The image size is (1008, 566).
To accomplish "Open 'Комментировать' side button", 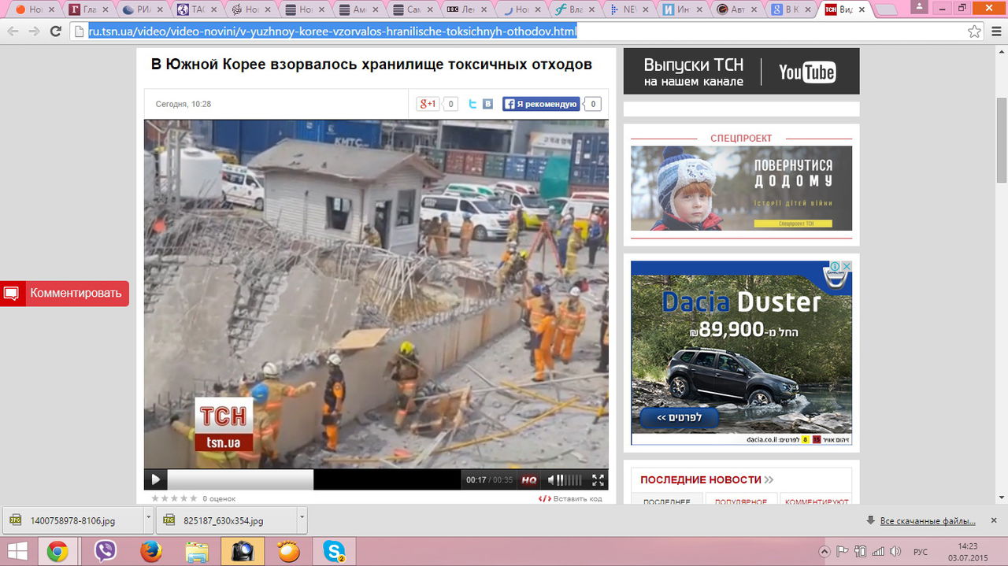I will click(x=65, y=294).
